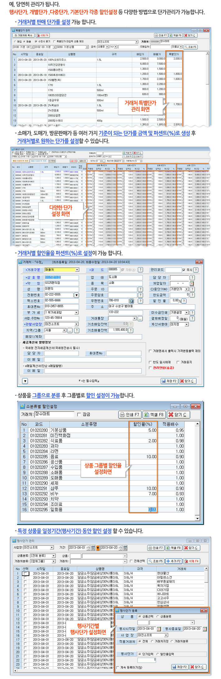Open the 거래구분 매출처 dropdown

pyautogui.click(x=77, y=270)
